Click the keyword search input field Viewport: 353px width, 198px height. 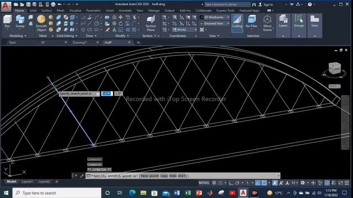pyautogui.click(x=227, y=4)
